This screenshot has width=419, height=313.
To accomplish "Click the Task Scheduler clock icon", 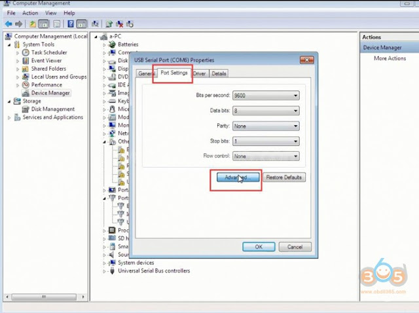I will 26,52.
